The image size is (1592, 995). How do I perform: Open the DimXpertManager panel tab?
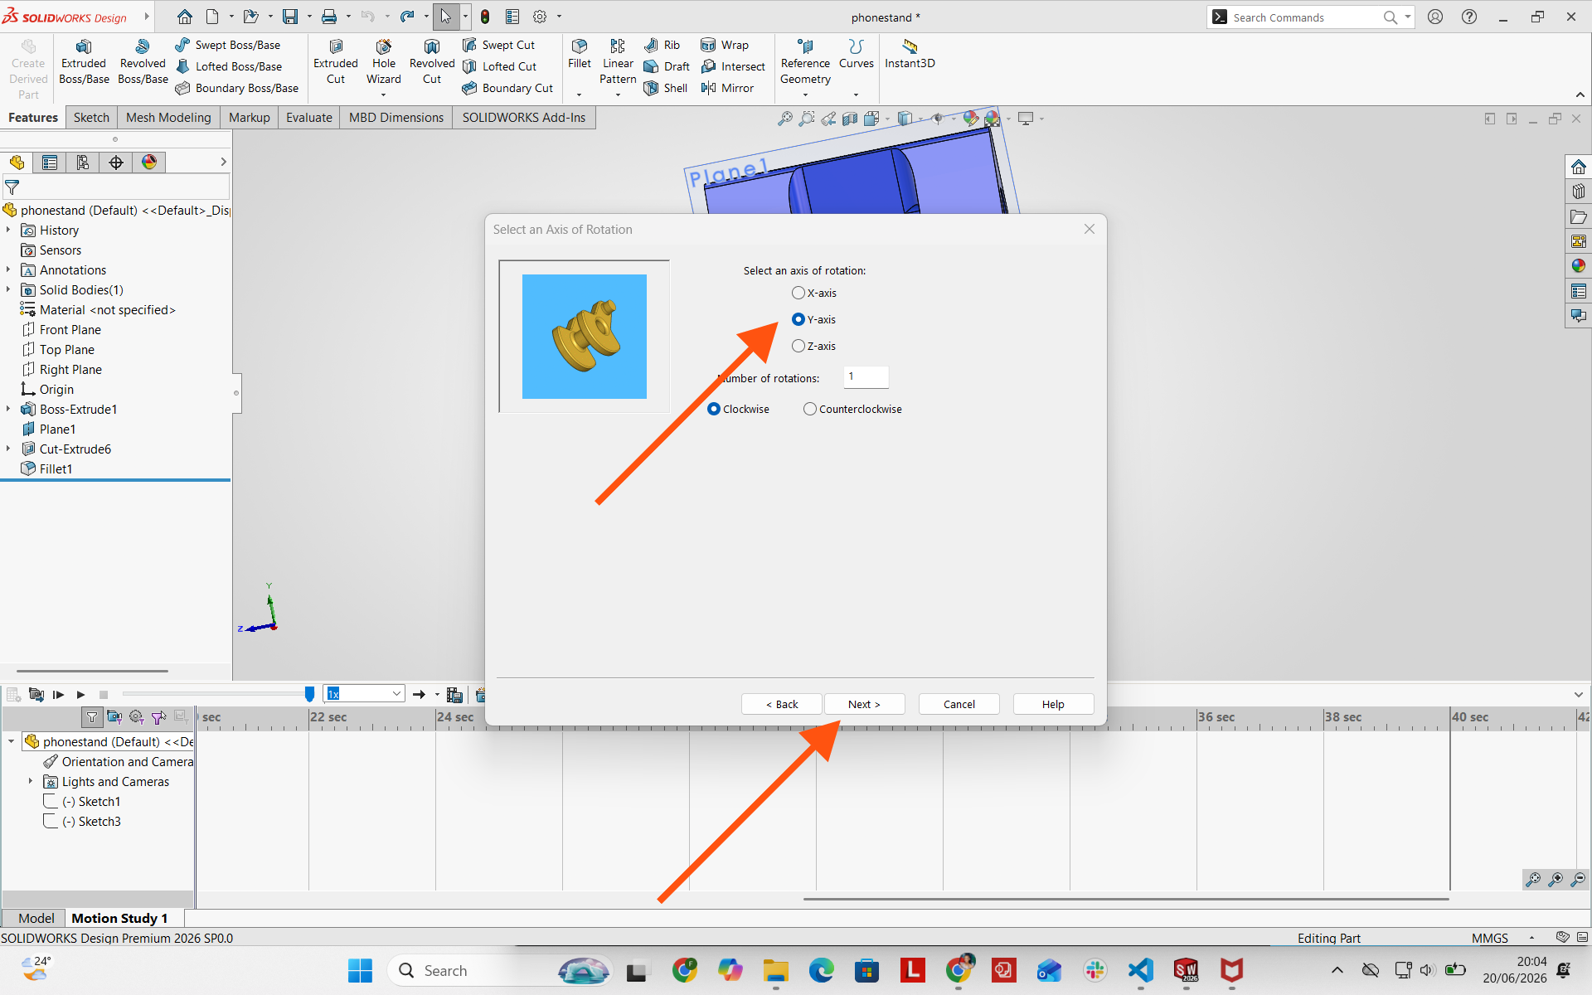116,163
